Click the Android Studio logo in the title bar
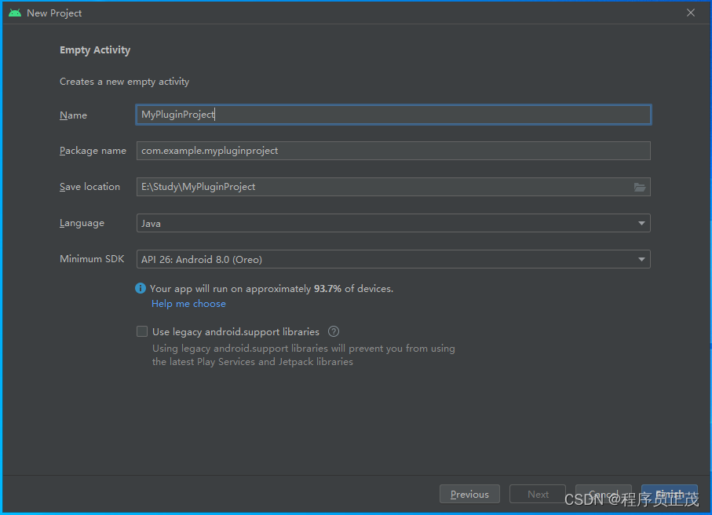The width and height of the screenshot is (712, 515). click(14, 13)
